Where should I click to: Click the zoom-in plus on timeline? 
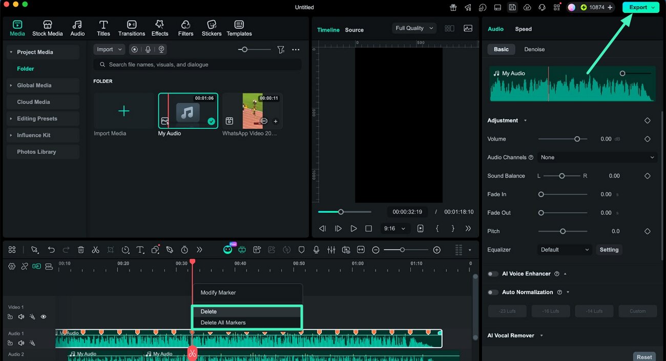pos(436,250)
